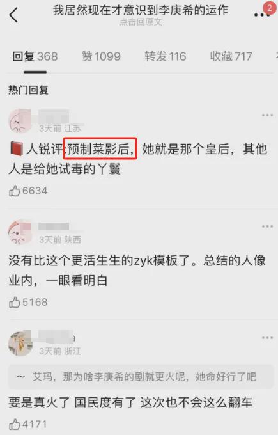Switch to the 转发 116 tab
Image resolution: width=278 pixels, height=435 pixels.
165,56
